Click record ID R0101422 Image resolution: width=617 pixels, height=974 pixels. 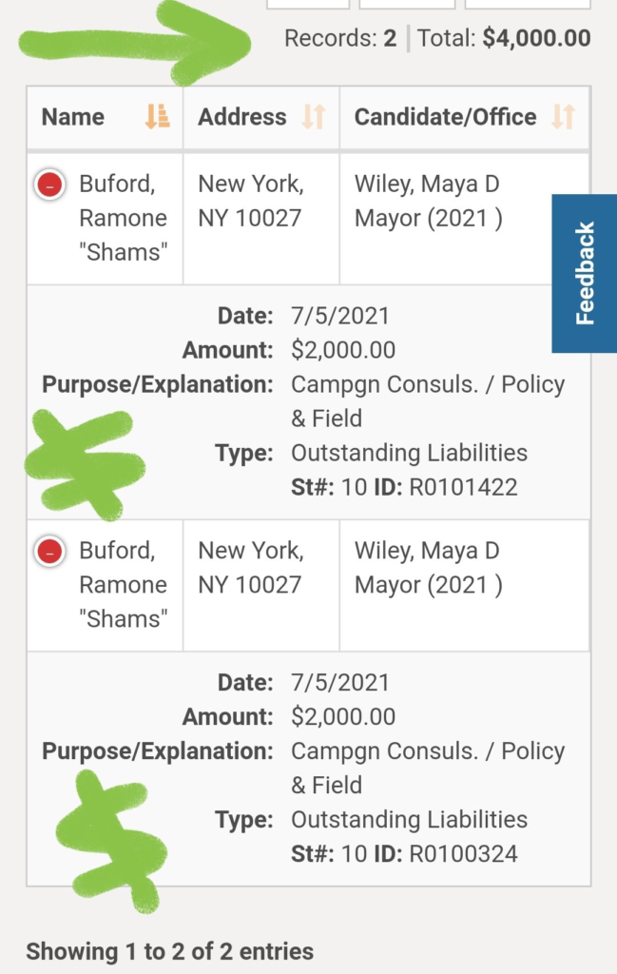(463, 487)
